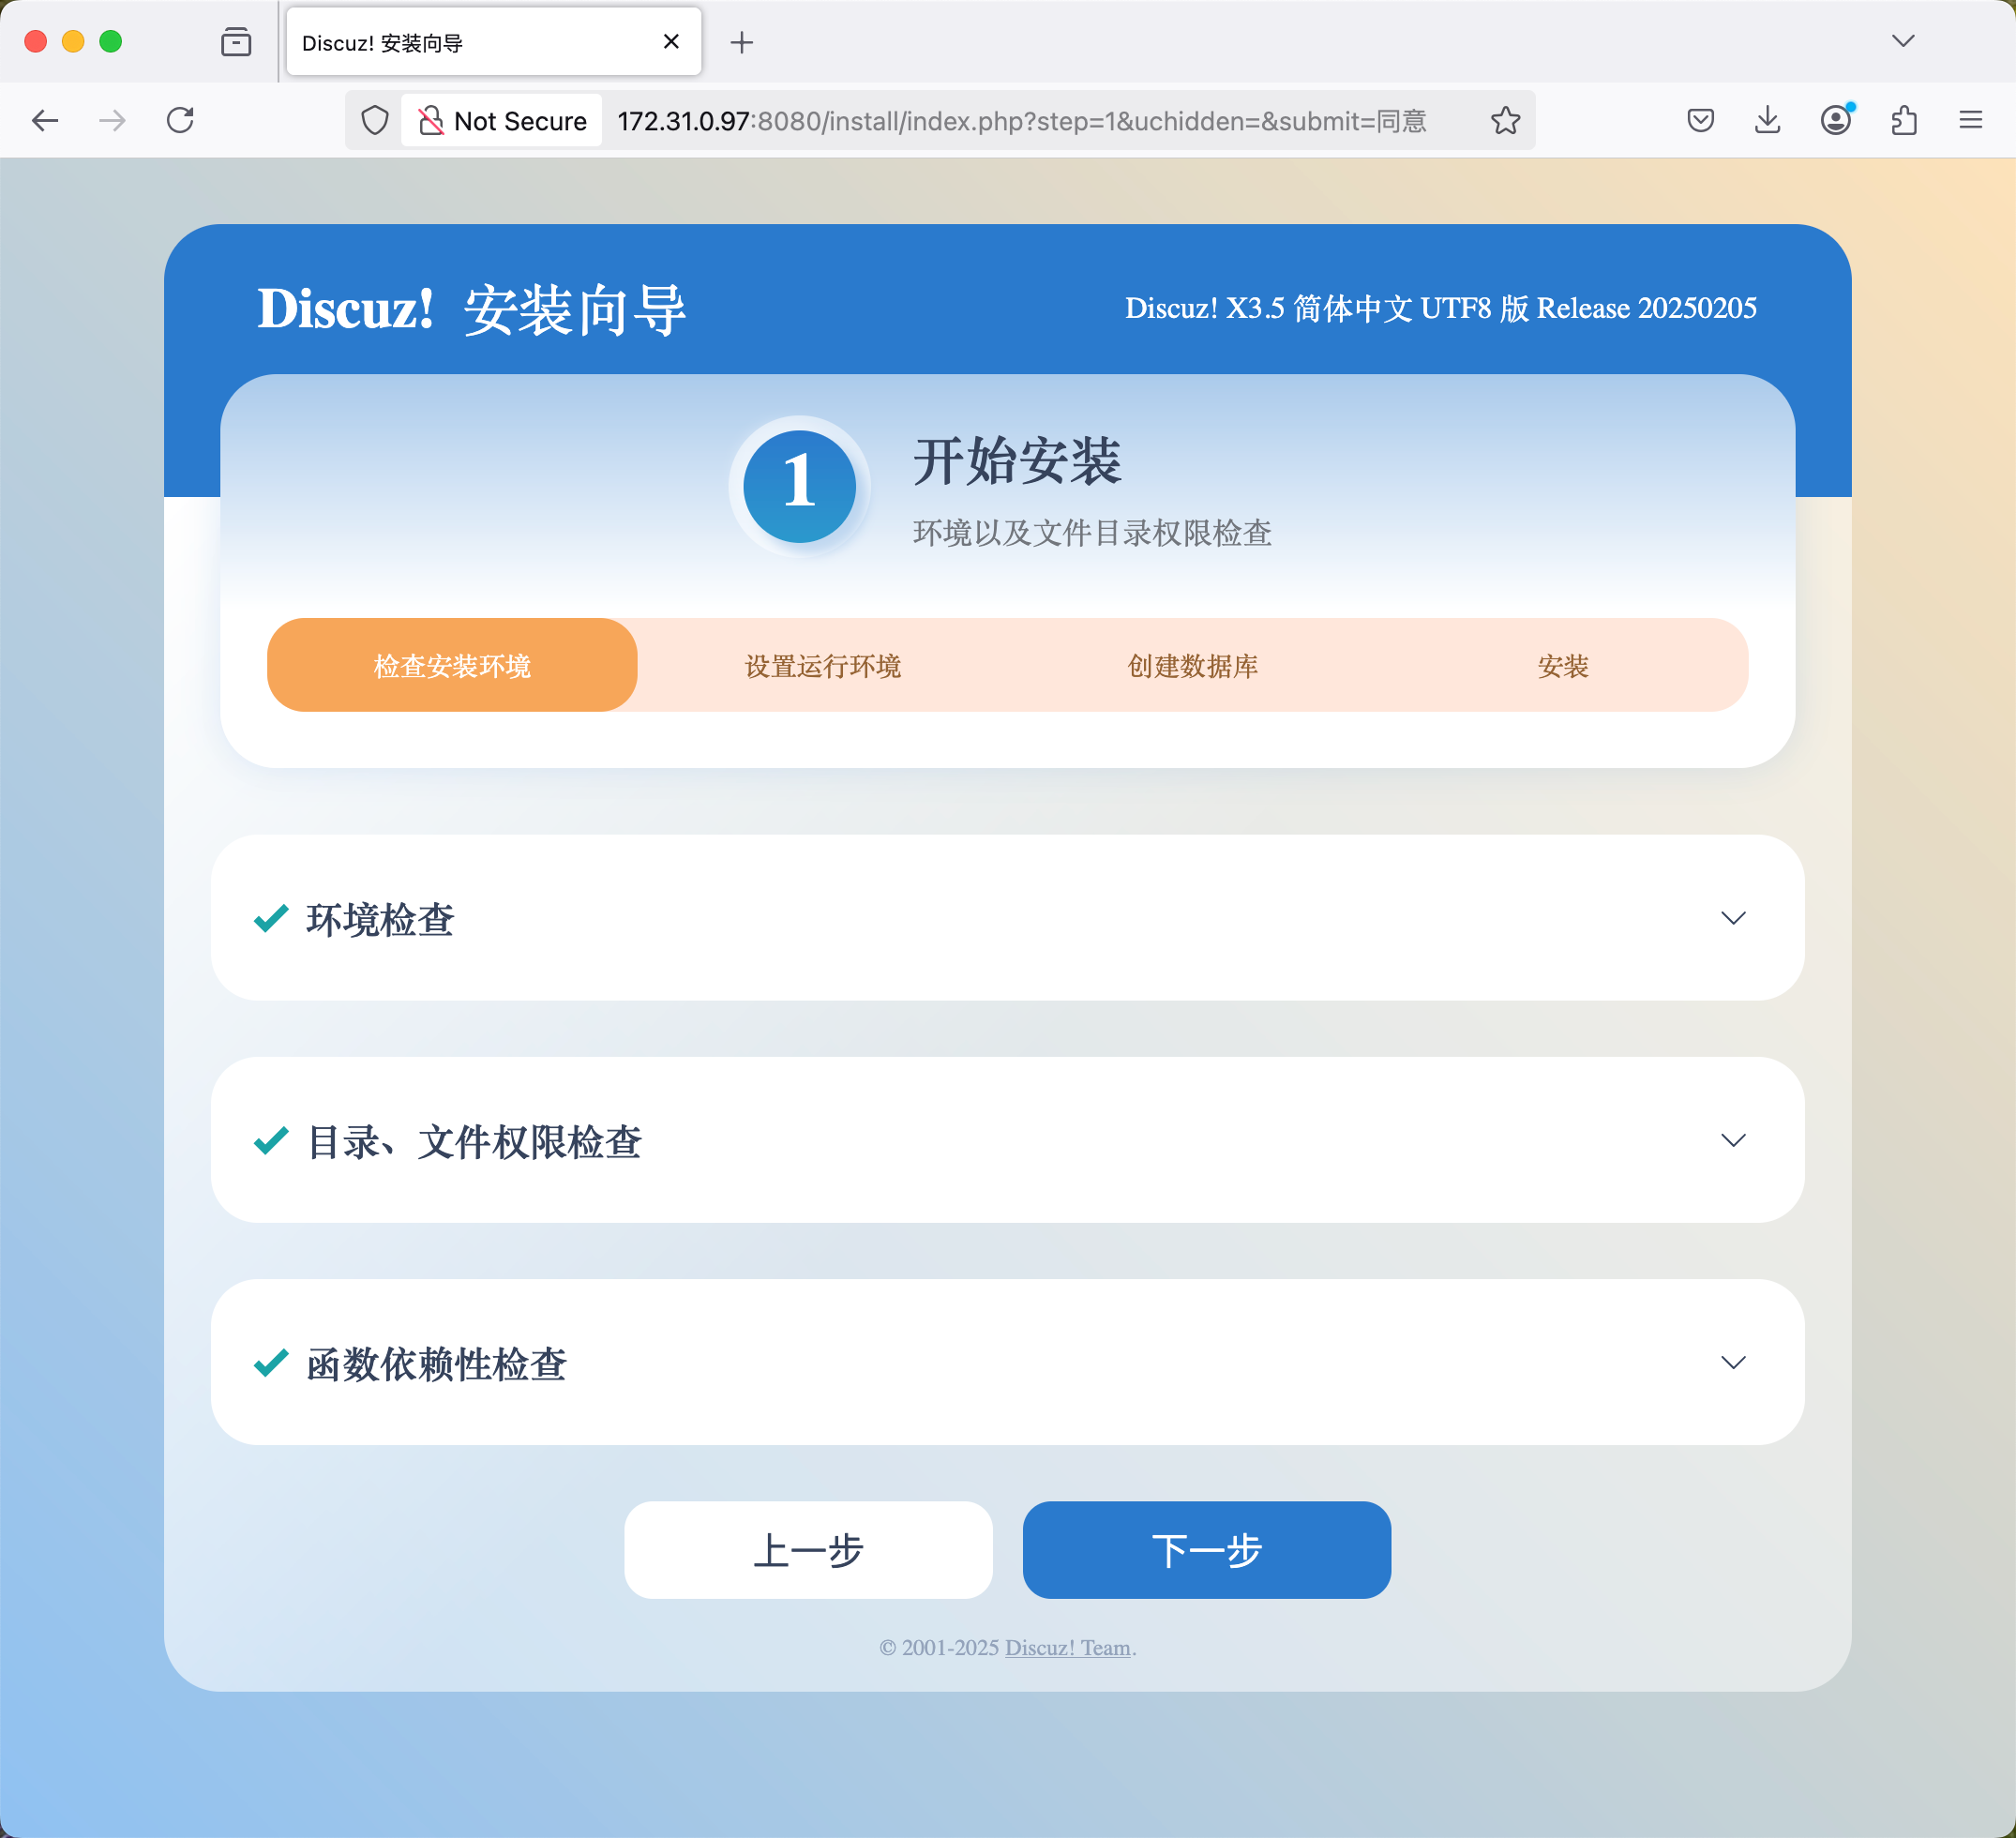Open the recent tabs view icon
This screenshot has height=1838, width=2016.
pos(236,42)
